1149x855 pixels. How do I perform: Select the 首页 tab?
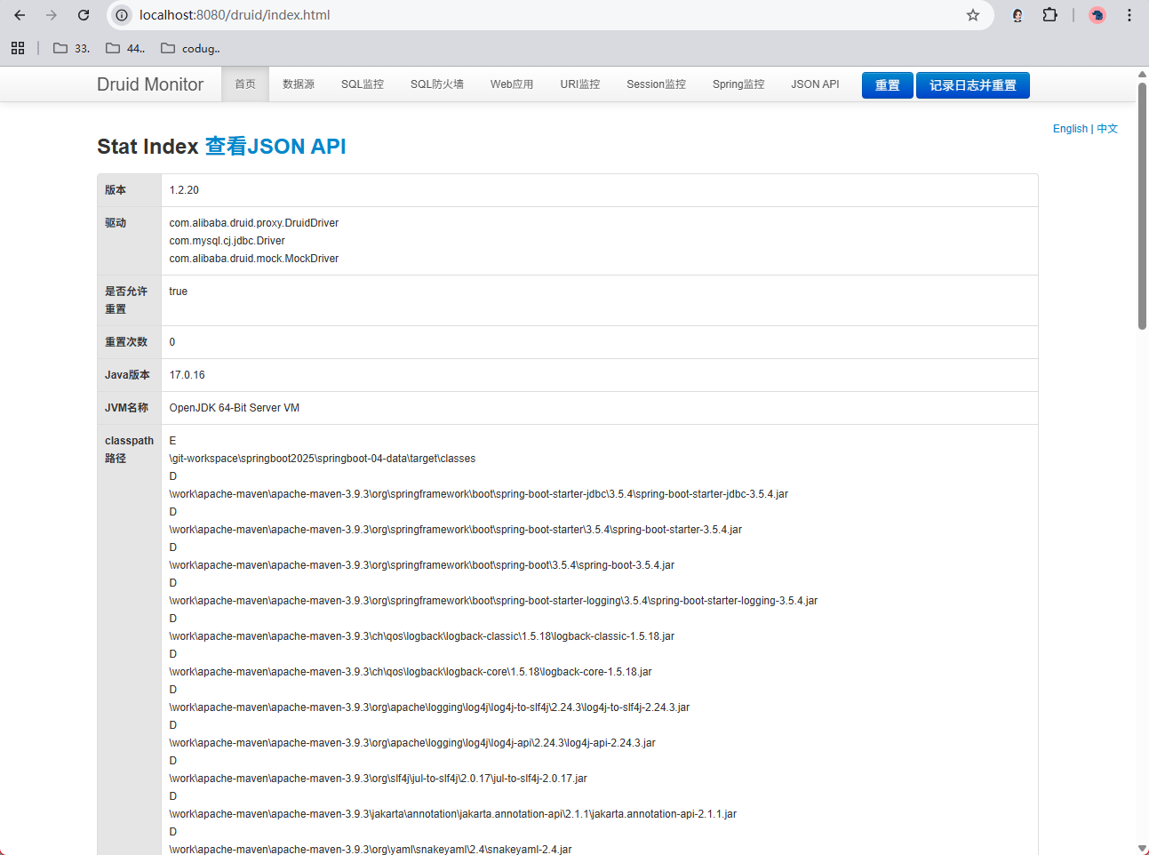pyautogui.click(x=245, y=84)
